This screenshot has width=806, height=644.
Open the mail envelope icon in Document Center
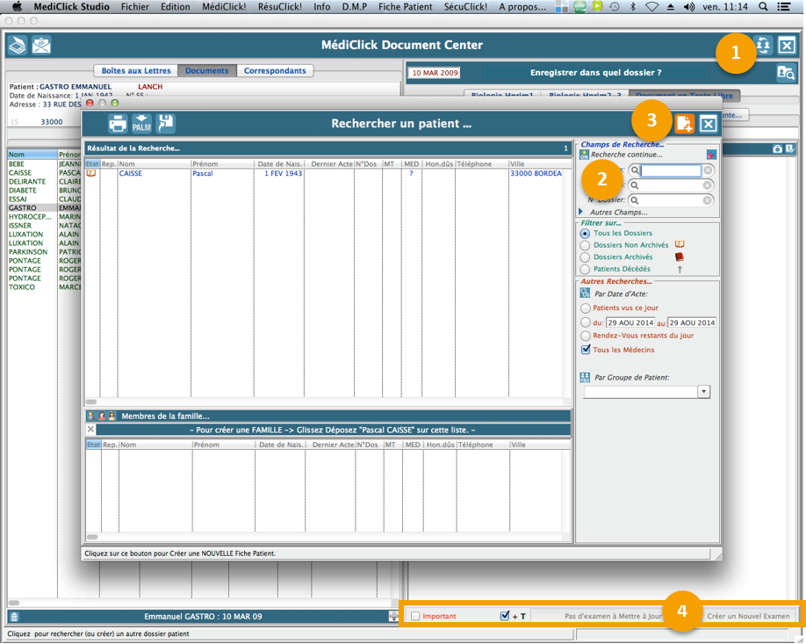point(41,46)
